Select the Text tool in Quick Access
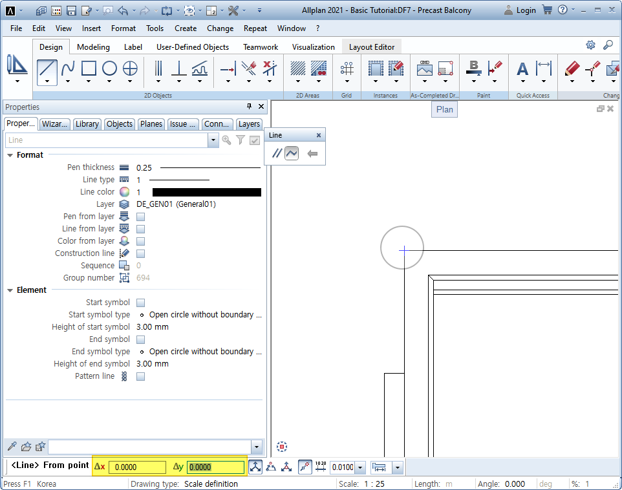Viewport: 622px width, 490px height. coord(522,69)
